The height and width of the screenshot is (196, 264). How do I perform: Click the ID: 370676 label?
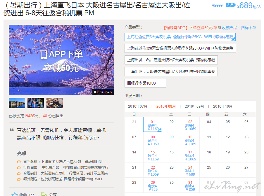tap(103, 92)
